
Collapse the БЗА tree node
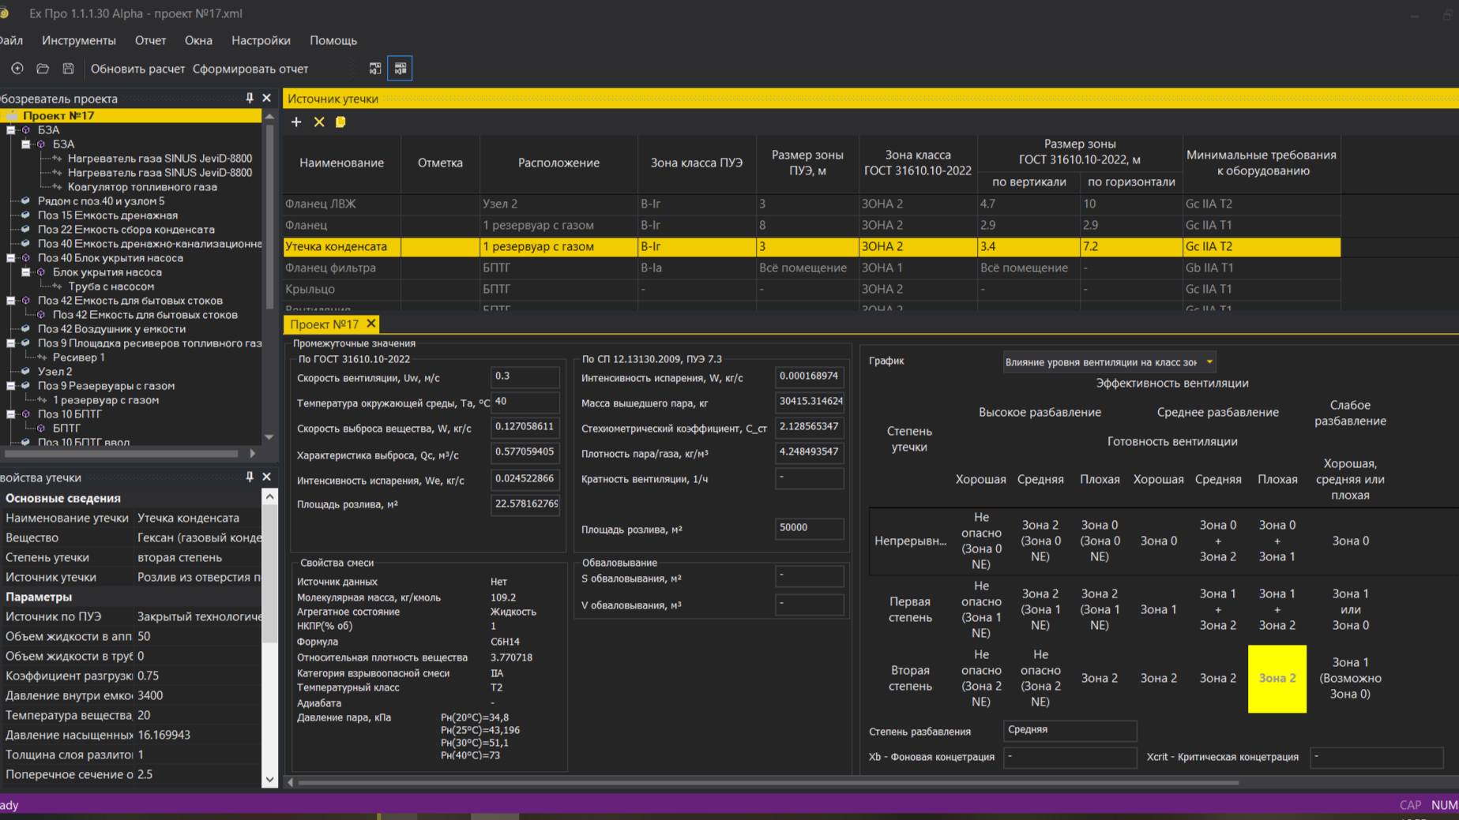tap(11, 130)
